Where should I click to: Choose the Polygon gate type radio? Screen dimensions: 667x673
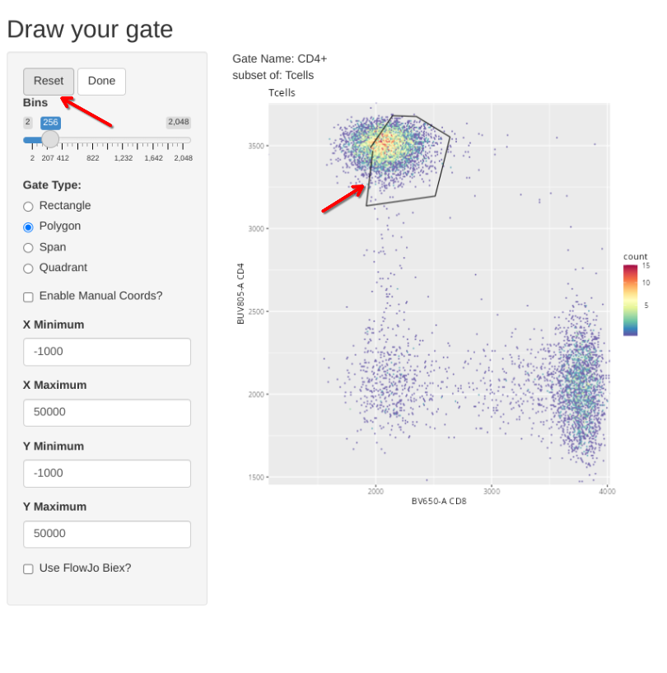29,227
